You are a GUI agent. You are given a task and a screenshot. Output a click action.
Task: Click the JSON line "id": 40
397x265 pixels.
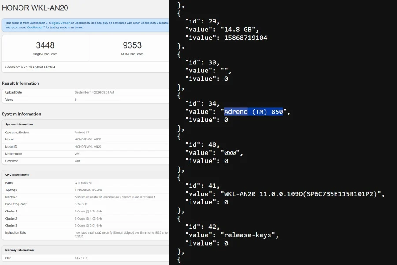[202, 144]
